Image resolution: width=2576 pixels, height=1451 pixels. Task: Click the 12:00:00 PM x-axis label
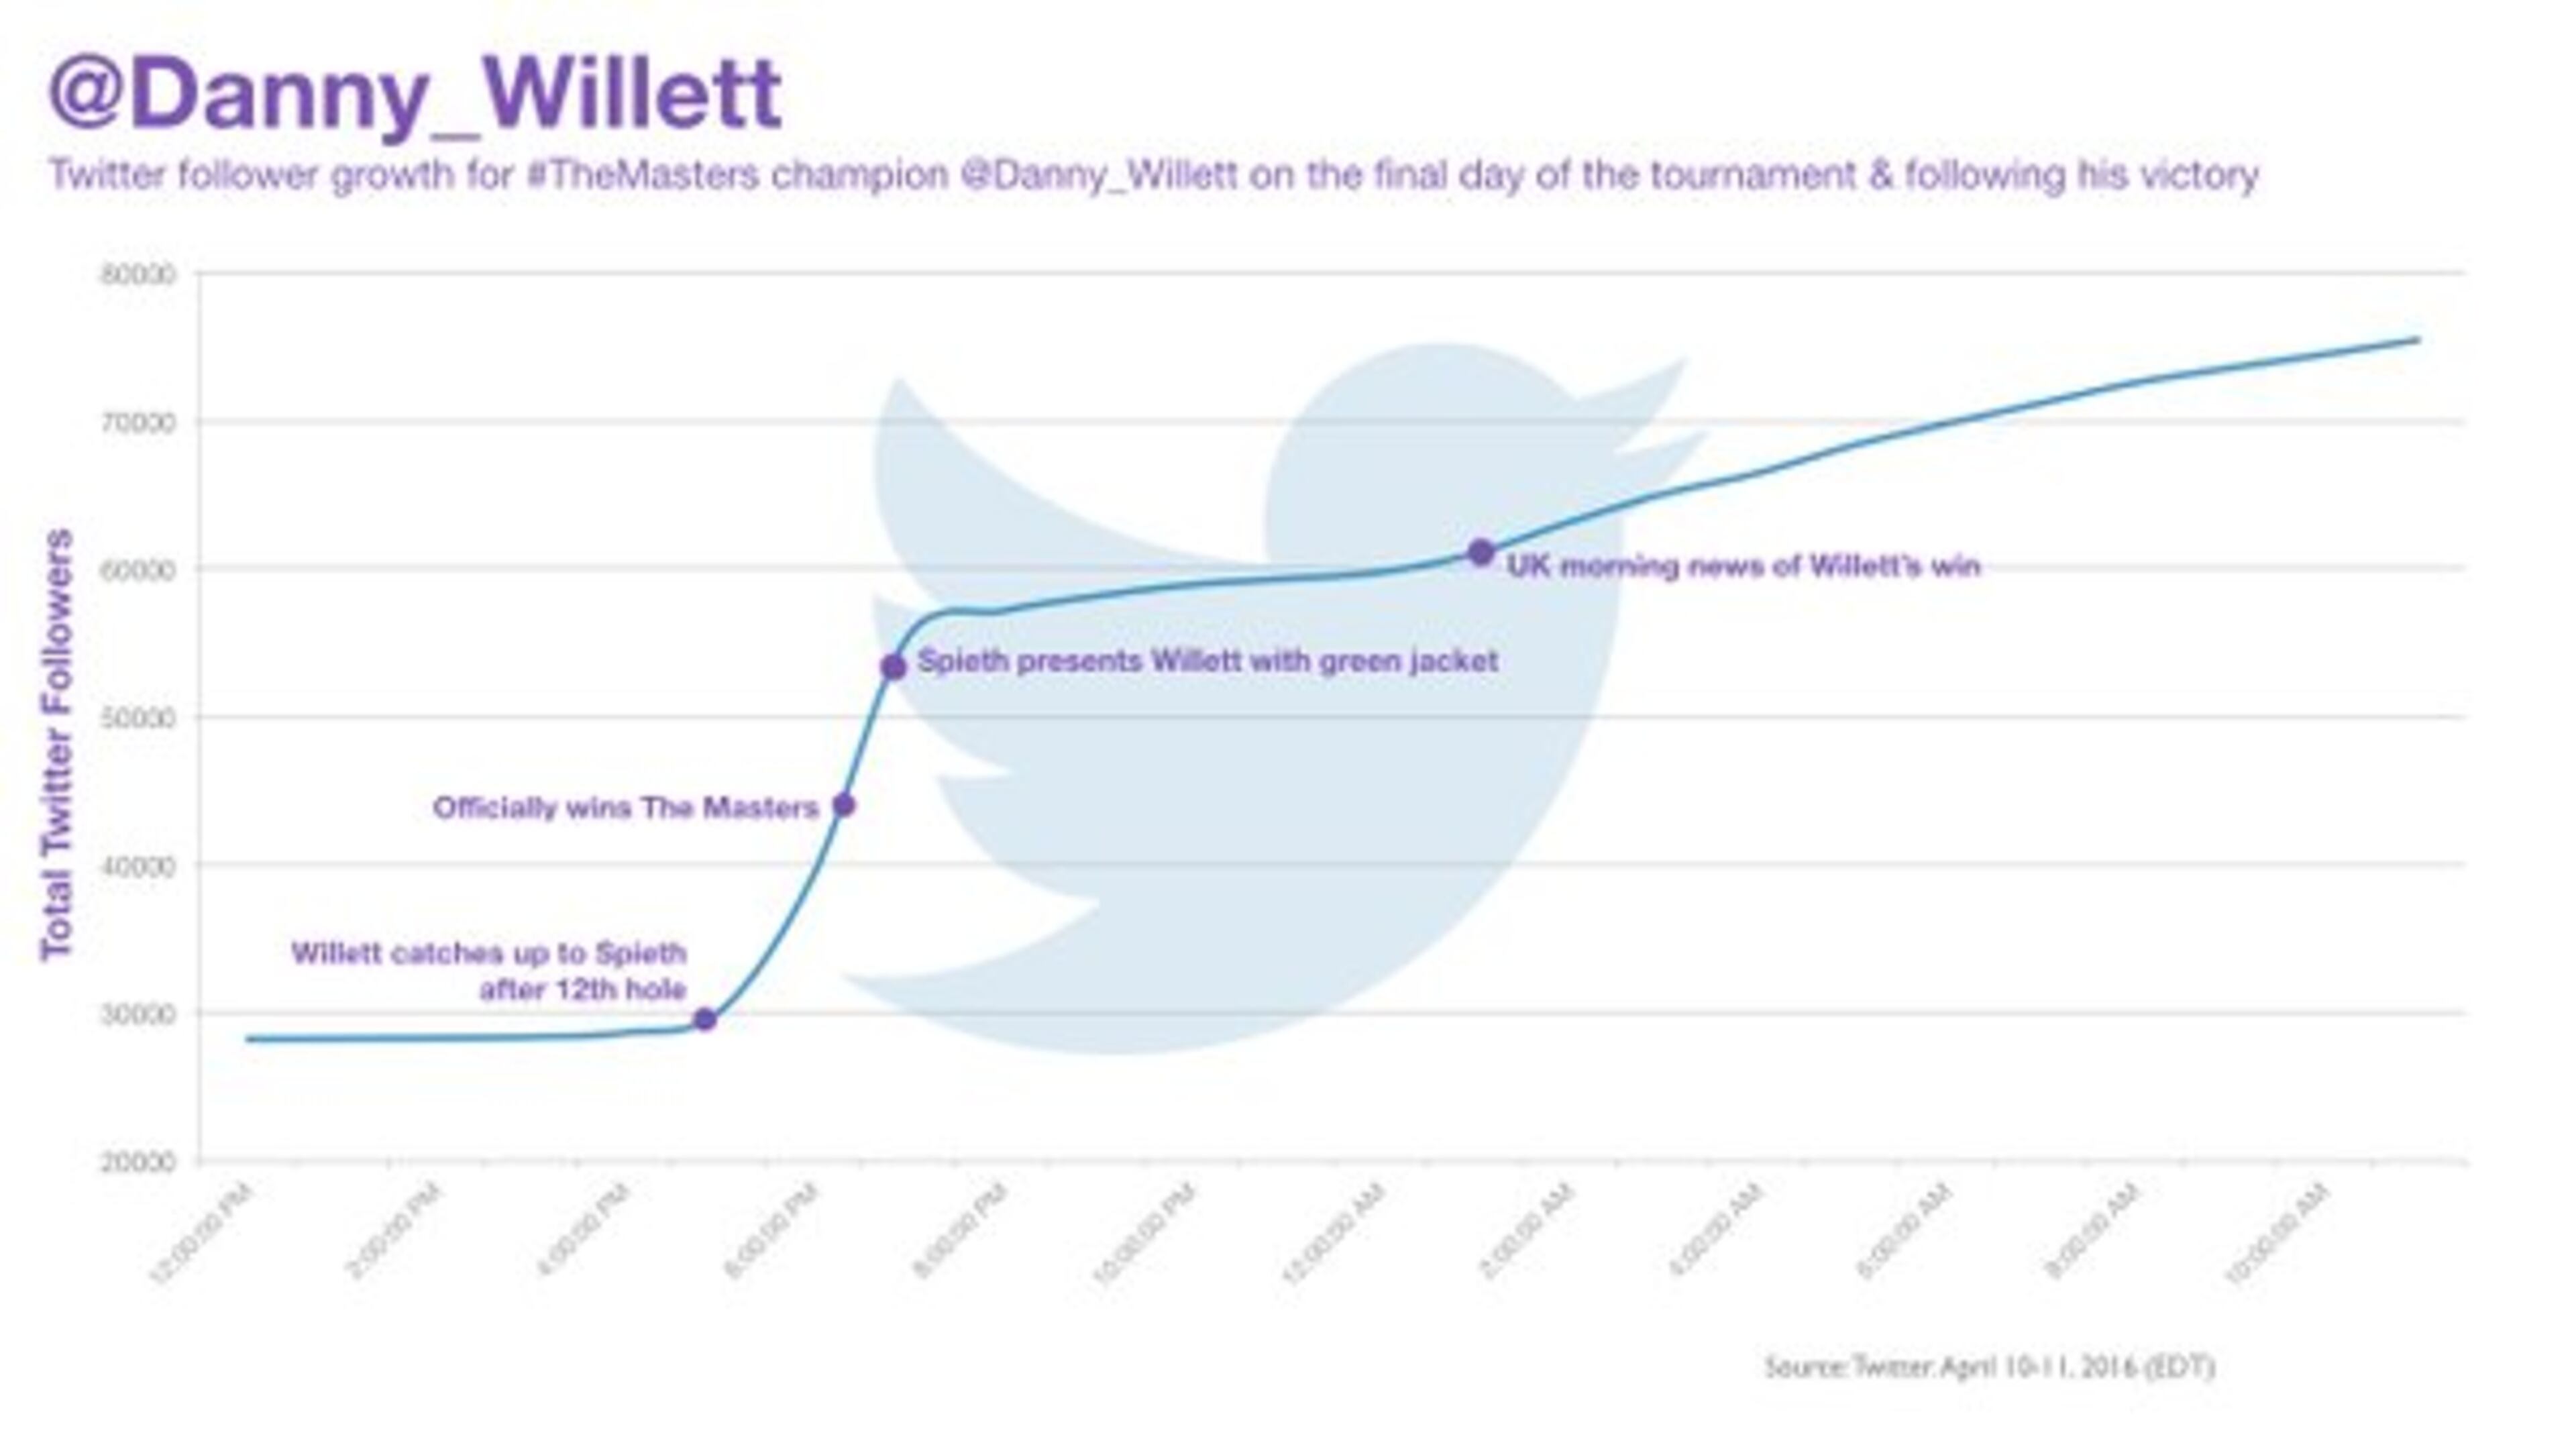[202, 1233]
